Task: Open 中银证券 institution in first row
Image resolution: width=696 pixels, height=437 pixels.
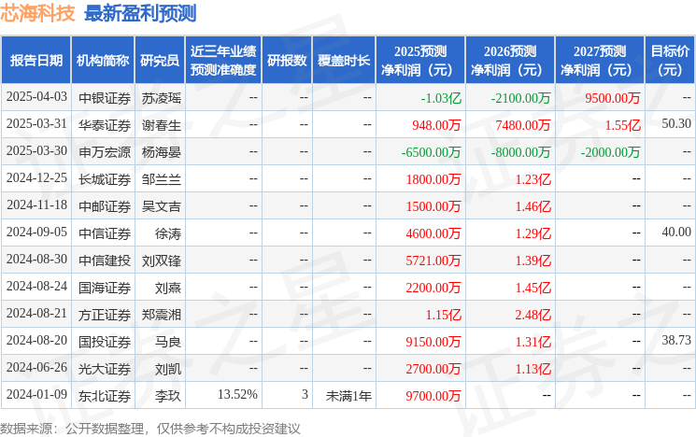Action: tap(103, 97)
